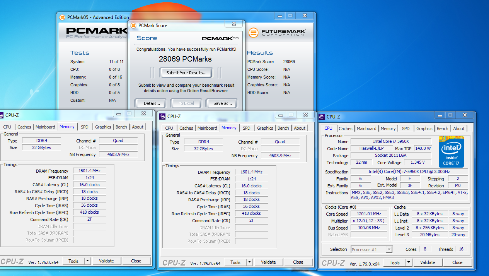Open the SPD tab in the left CPU-Z window
The image size is (489, 276).
85,127
